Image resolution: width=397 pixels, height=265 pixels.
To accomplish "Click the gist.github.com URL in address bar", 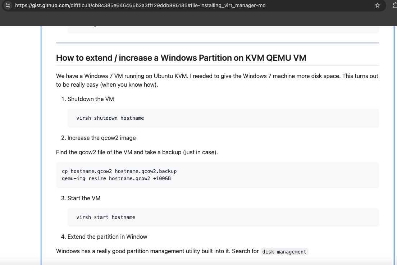I will tap(140, 5).
